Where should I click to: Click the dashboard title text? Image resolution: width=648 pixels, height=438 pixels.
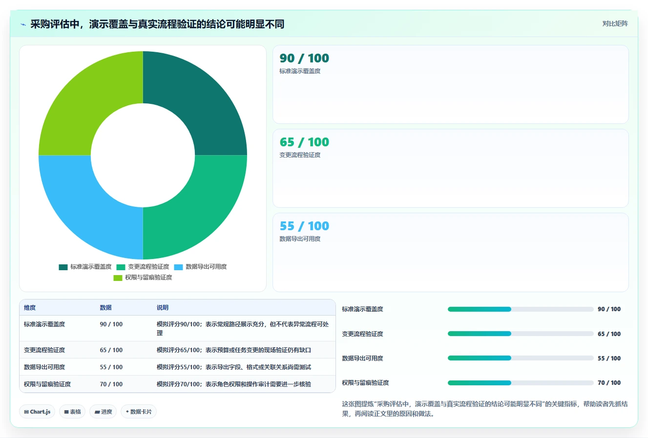point(157,24)
